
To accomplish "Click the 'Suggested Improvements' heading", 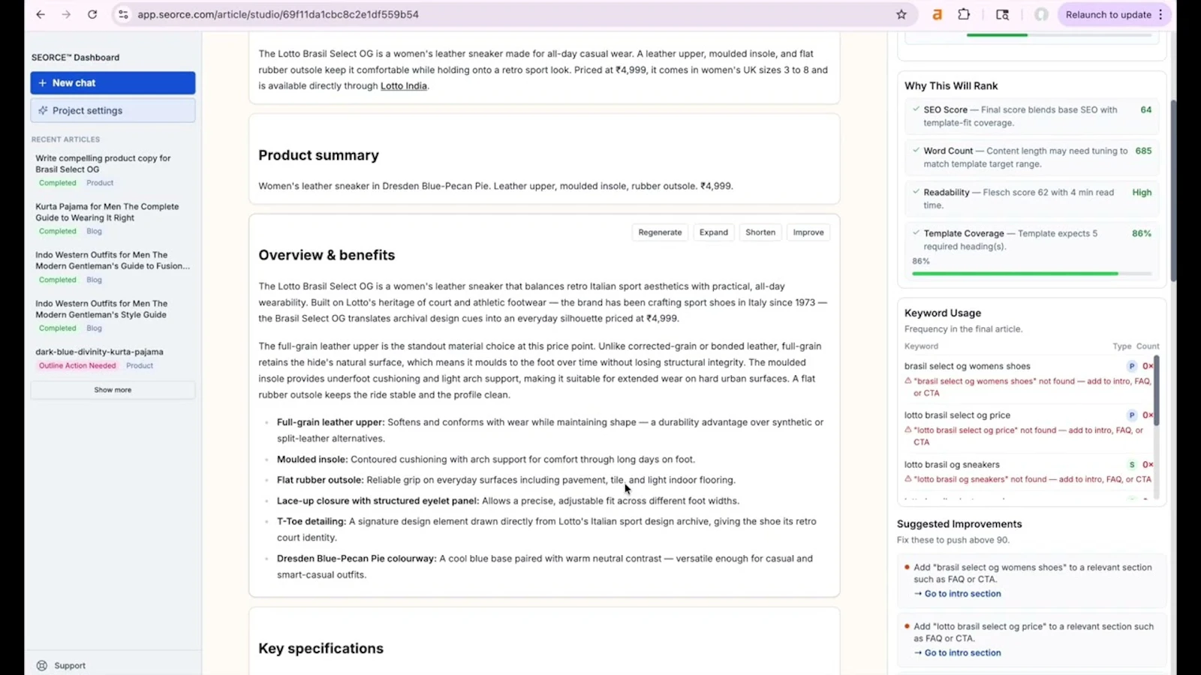I will tap(959, 523).
